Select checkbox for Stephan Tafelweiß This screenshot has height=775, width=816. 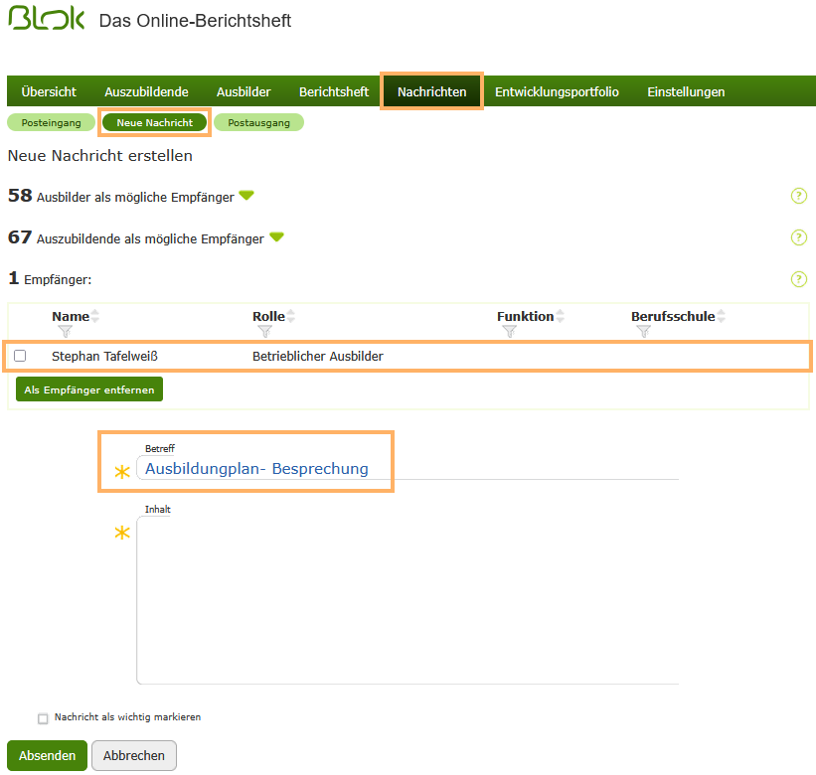pos(20,356)
